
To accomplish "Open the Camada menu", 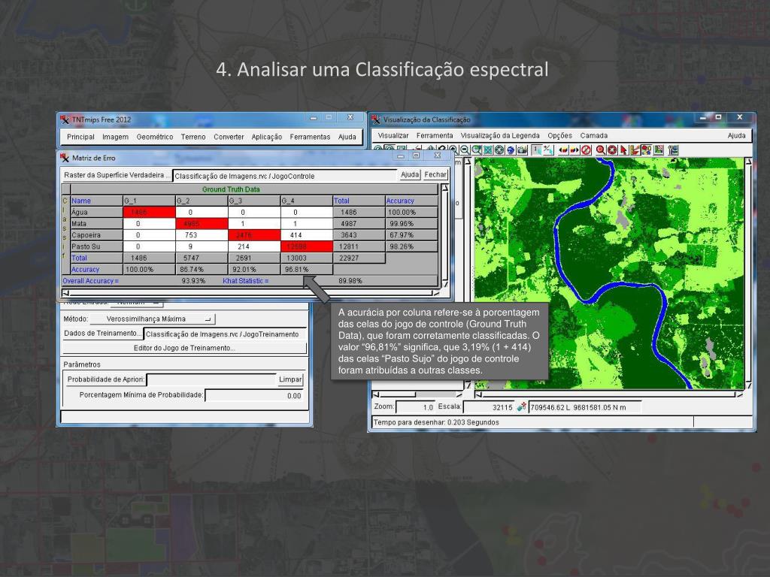I will pyautogui.click(x=594, y=135).
